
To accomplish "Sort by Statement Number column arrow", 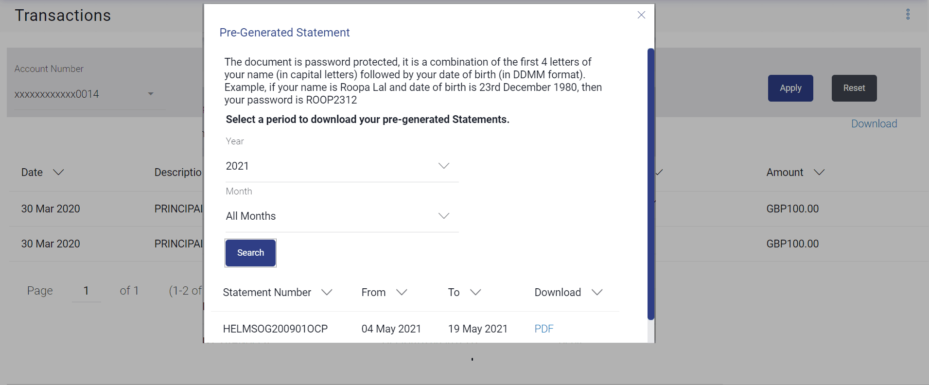I will (x=327, y=292).
